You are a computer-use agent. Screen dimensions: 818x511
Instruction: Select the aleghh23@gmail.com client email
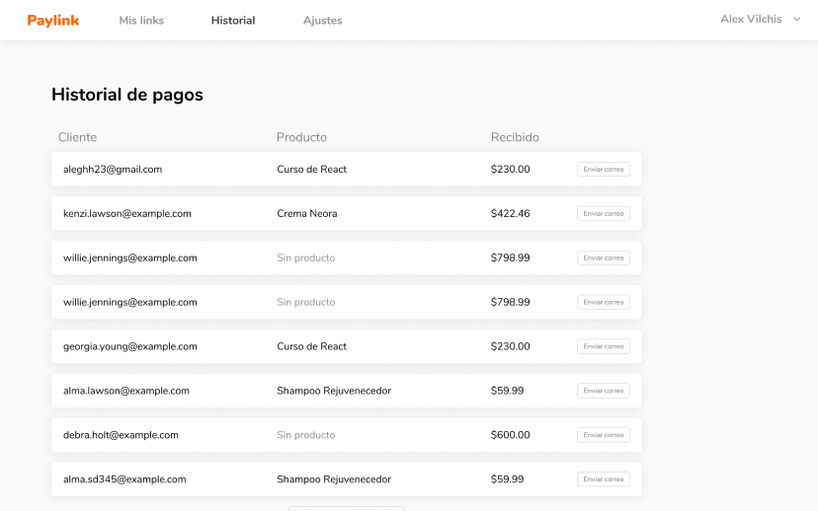[113, 170]
